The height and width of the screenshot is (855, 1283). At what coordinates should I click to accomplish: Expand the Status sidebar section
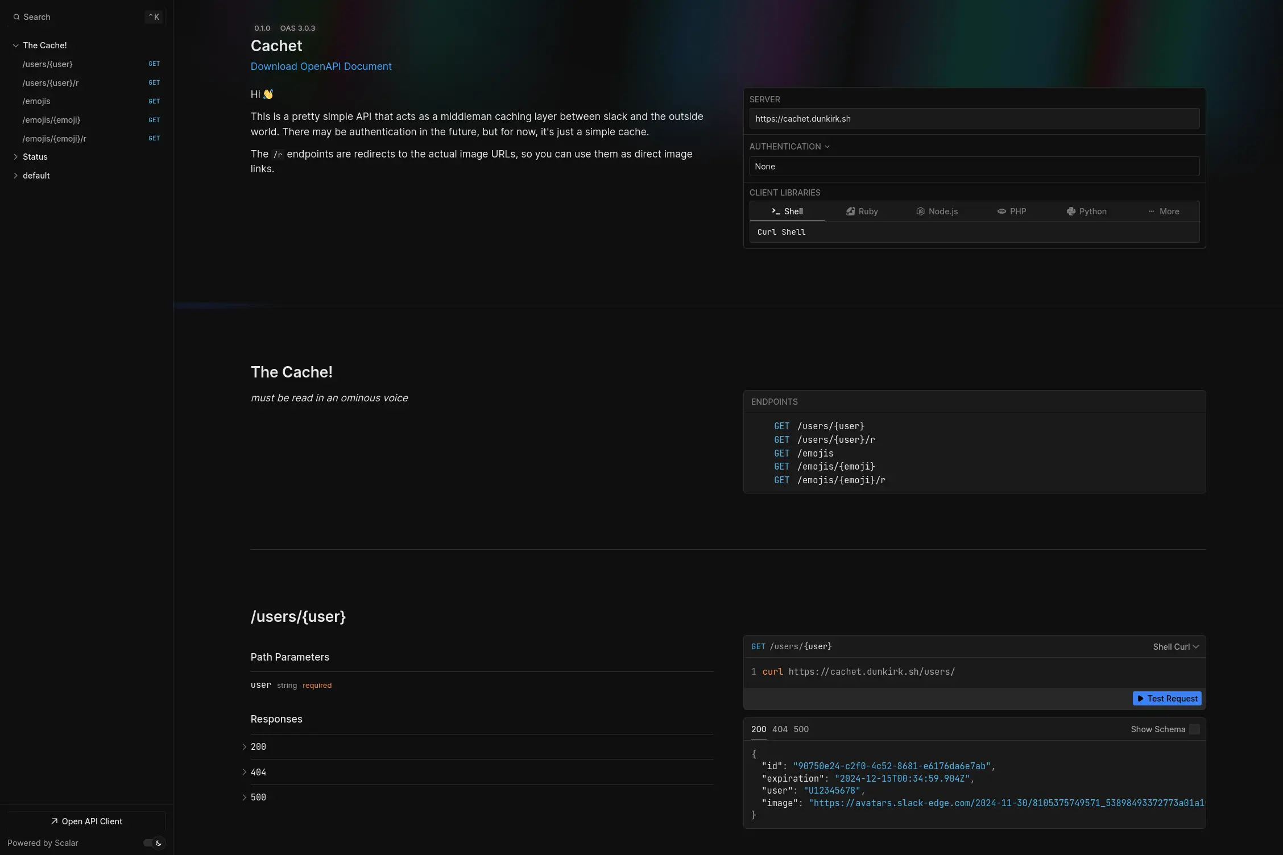point(16,157)
